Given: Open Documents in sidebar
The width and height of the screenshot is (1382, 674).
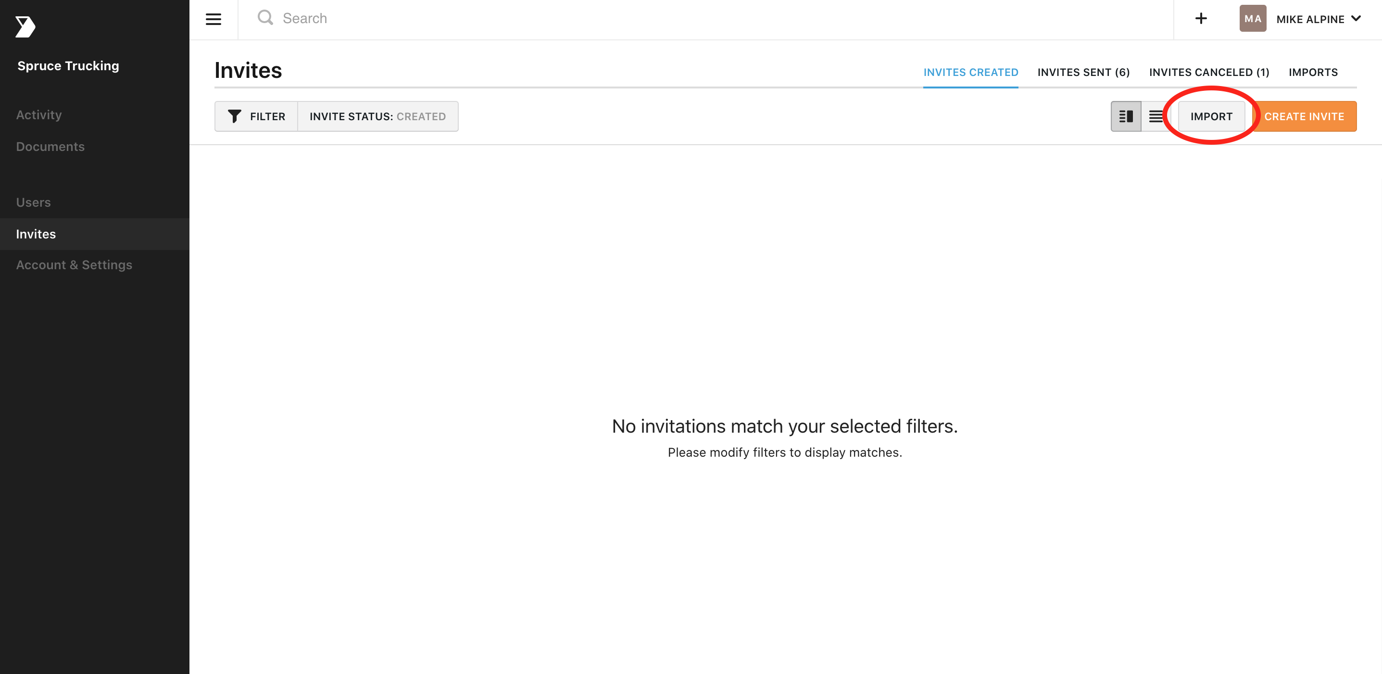Looking at the screenshot, I should point(50,147).
